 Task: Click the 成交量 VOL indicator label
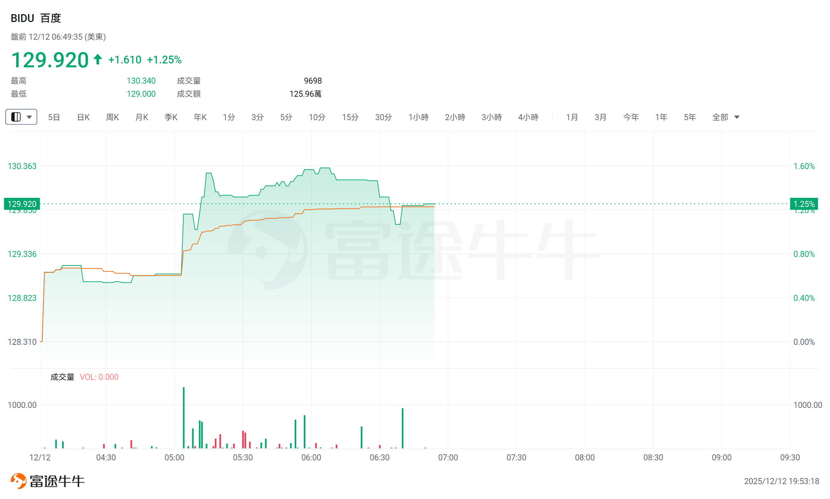click(84, 377)
